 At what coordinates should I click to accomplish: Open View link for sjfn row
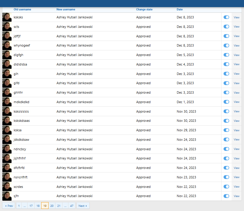[237, 196]
